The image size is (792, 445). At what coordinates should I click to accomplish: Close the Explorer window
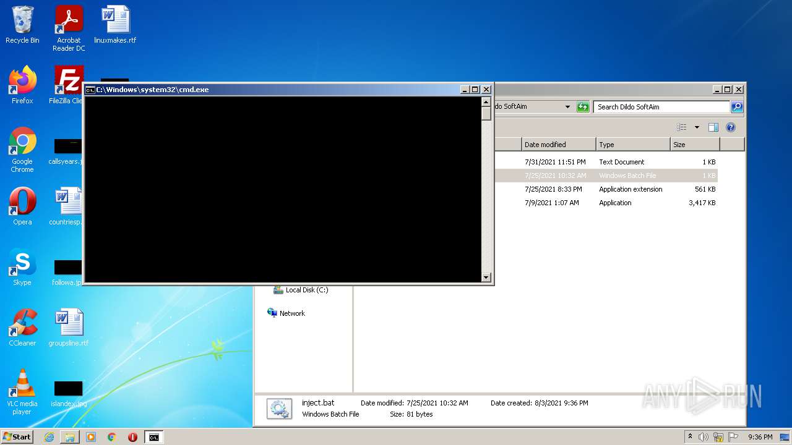[739, 90]
